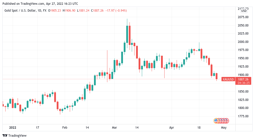Click the rightmost US flag event icon

click(227, 121)
